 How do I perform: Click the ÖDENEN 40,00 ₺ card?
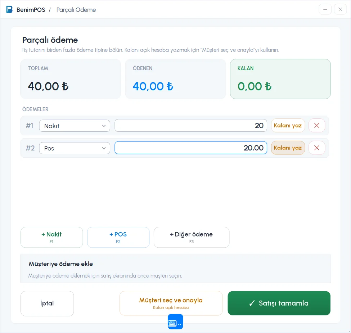click(x=176, y=79)
